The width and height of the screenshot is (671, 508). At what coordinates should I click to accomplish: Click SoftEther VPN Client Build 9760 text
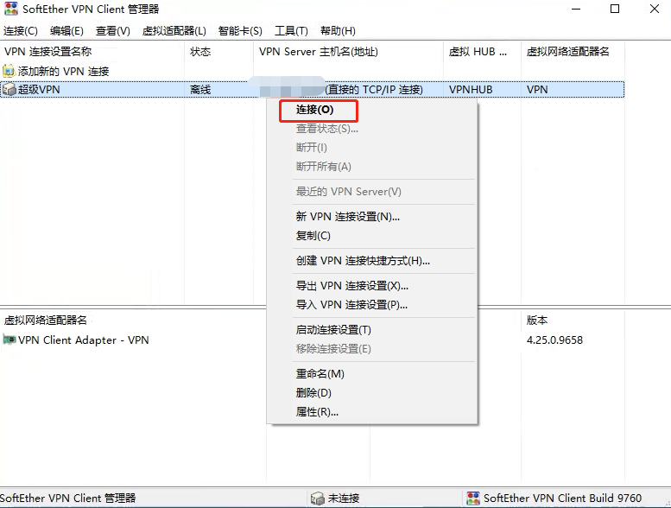pyautogui.click(x=562, y=498)
